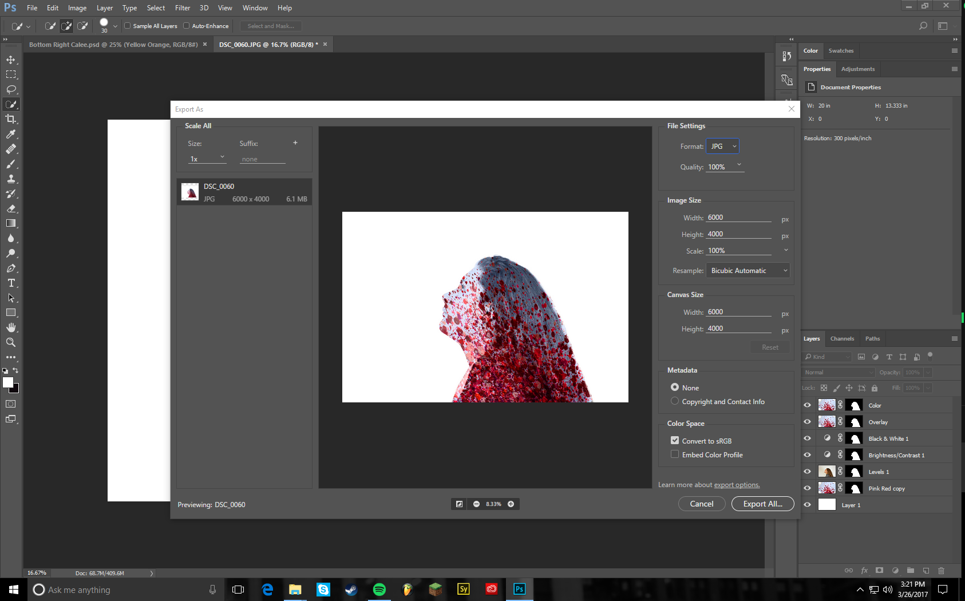Open the Layers panel options menu
965x601 pixels.
[x=954, y=339]
